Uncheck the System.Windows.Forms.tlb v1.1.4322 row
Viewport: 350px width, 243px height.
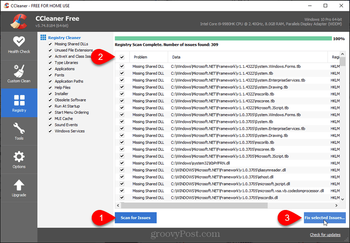pos(122,66)
